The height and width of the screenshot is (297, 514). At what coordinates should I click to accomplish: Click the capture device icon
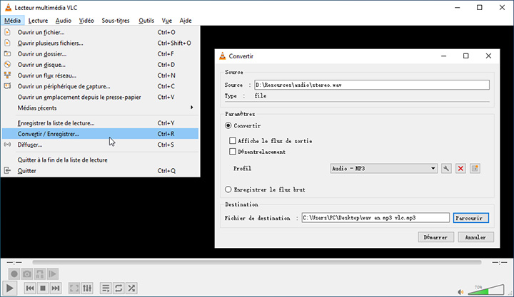click(x=7, y=86)
